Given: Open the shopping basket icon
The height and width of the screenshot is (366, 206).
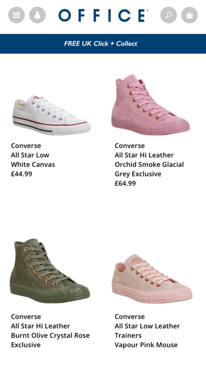Looking at the screenshot, I should pos(189,15).
